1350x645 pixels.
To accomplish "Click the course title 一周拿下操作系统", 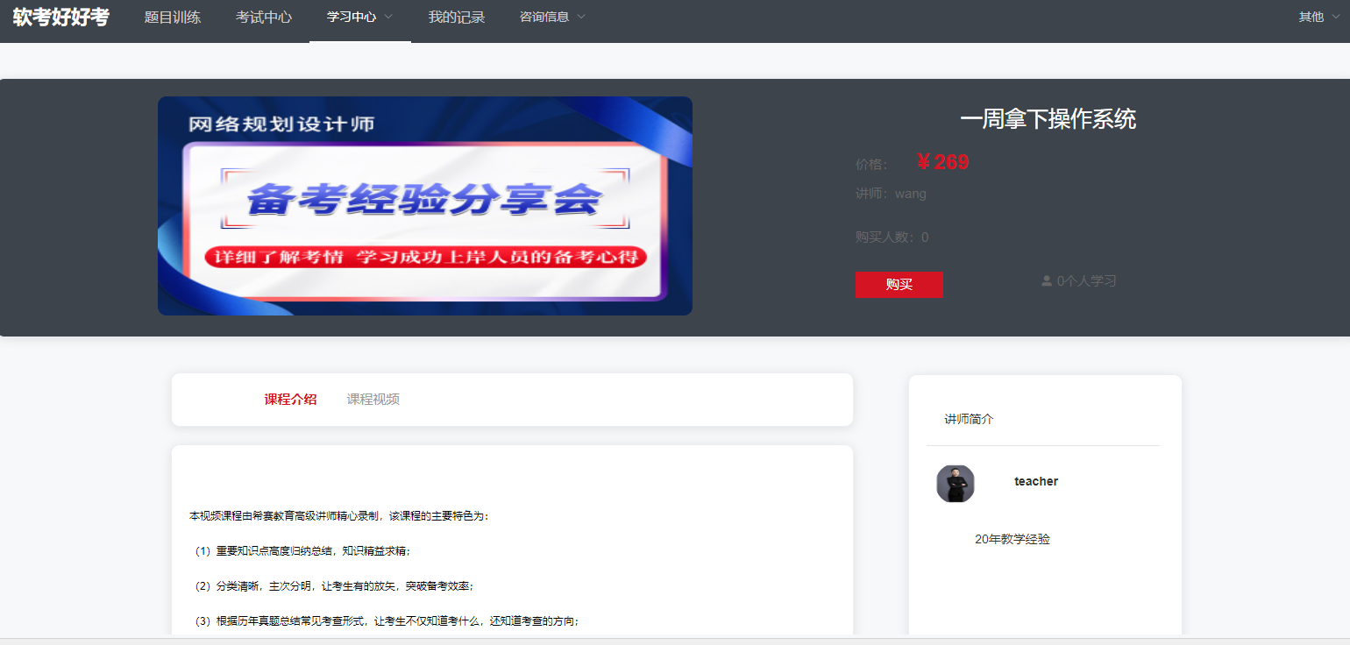I will (x=1048, y=119).
